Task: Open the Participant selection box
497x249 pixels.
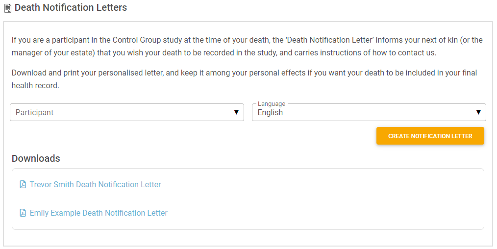Action: 127,112
